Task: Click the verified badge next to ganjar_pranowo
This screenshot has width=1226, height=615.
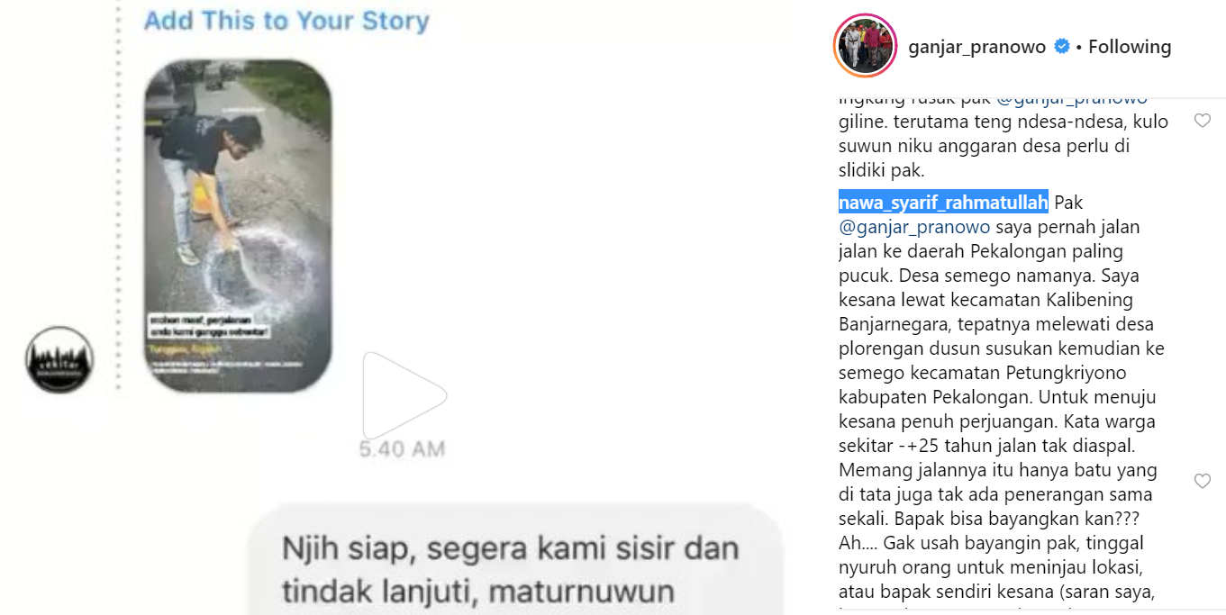Action: [x=1062, y=47]
